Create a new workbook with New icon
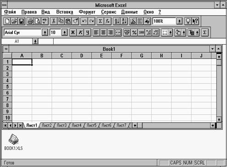The image size is (227, 167). 7,21
